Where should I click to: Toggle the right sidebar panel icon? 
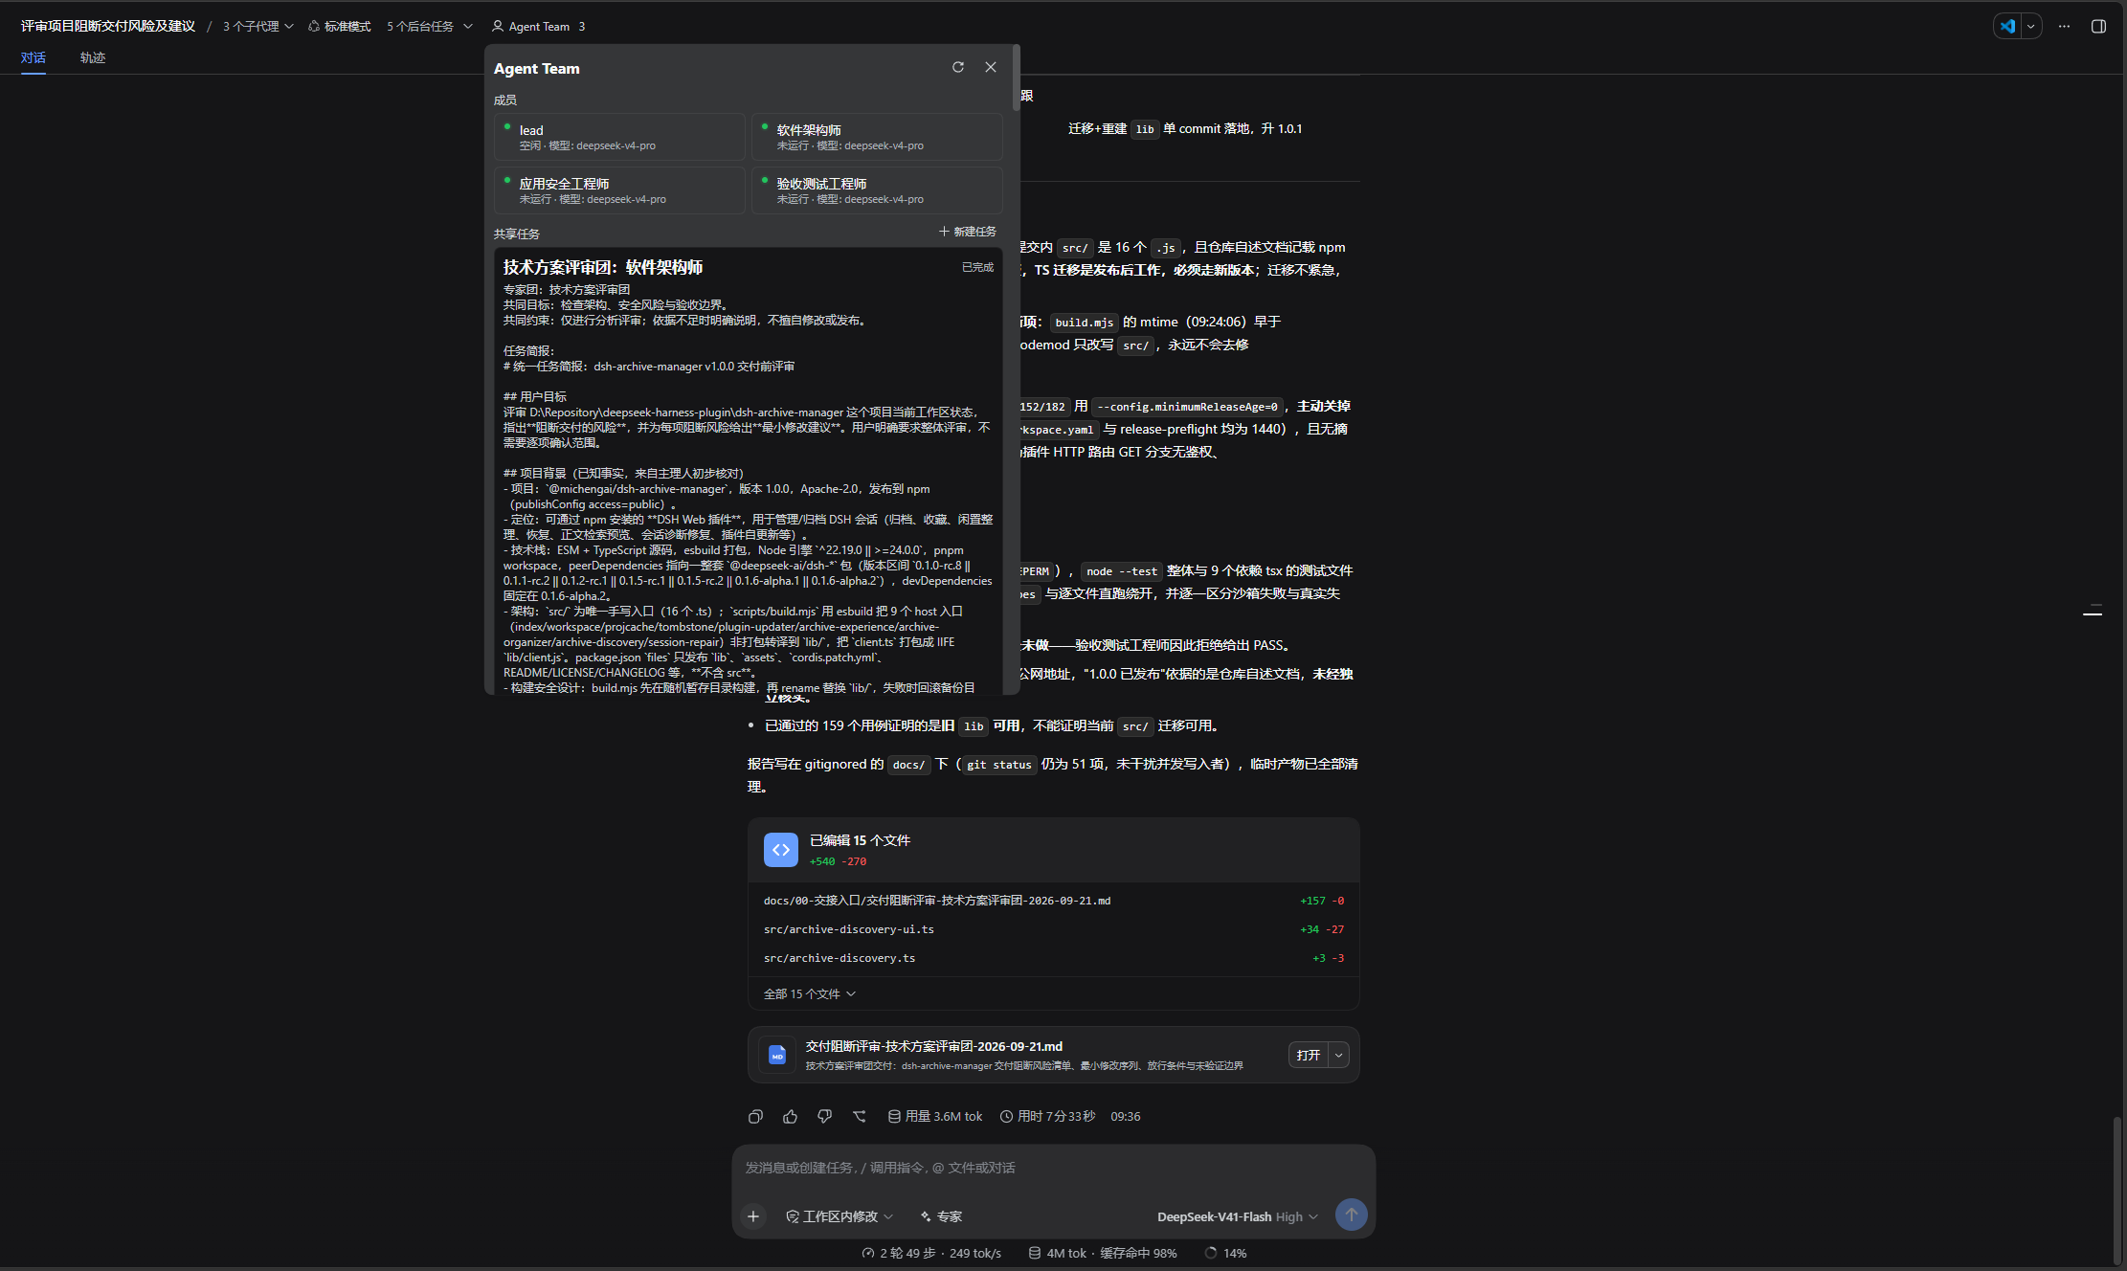point(2098,26)
